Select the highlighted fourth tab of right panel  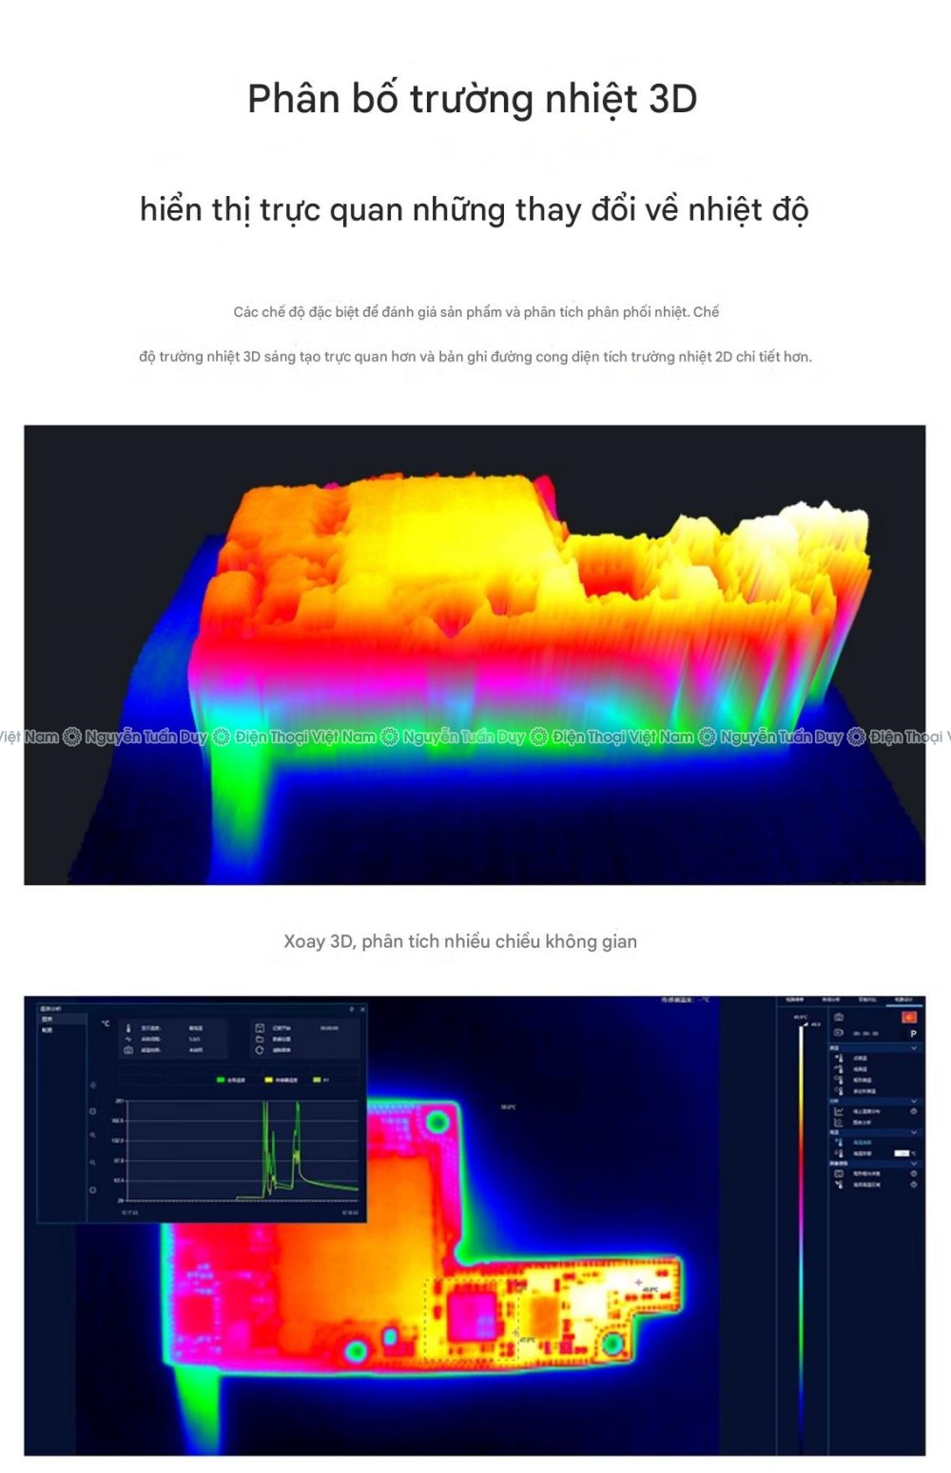(903, 1000)
